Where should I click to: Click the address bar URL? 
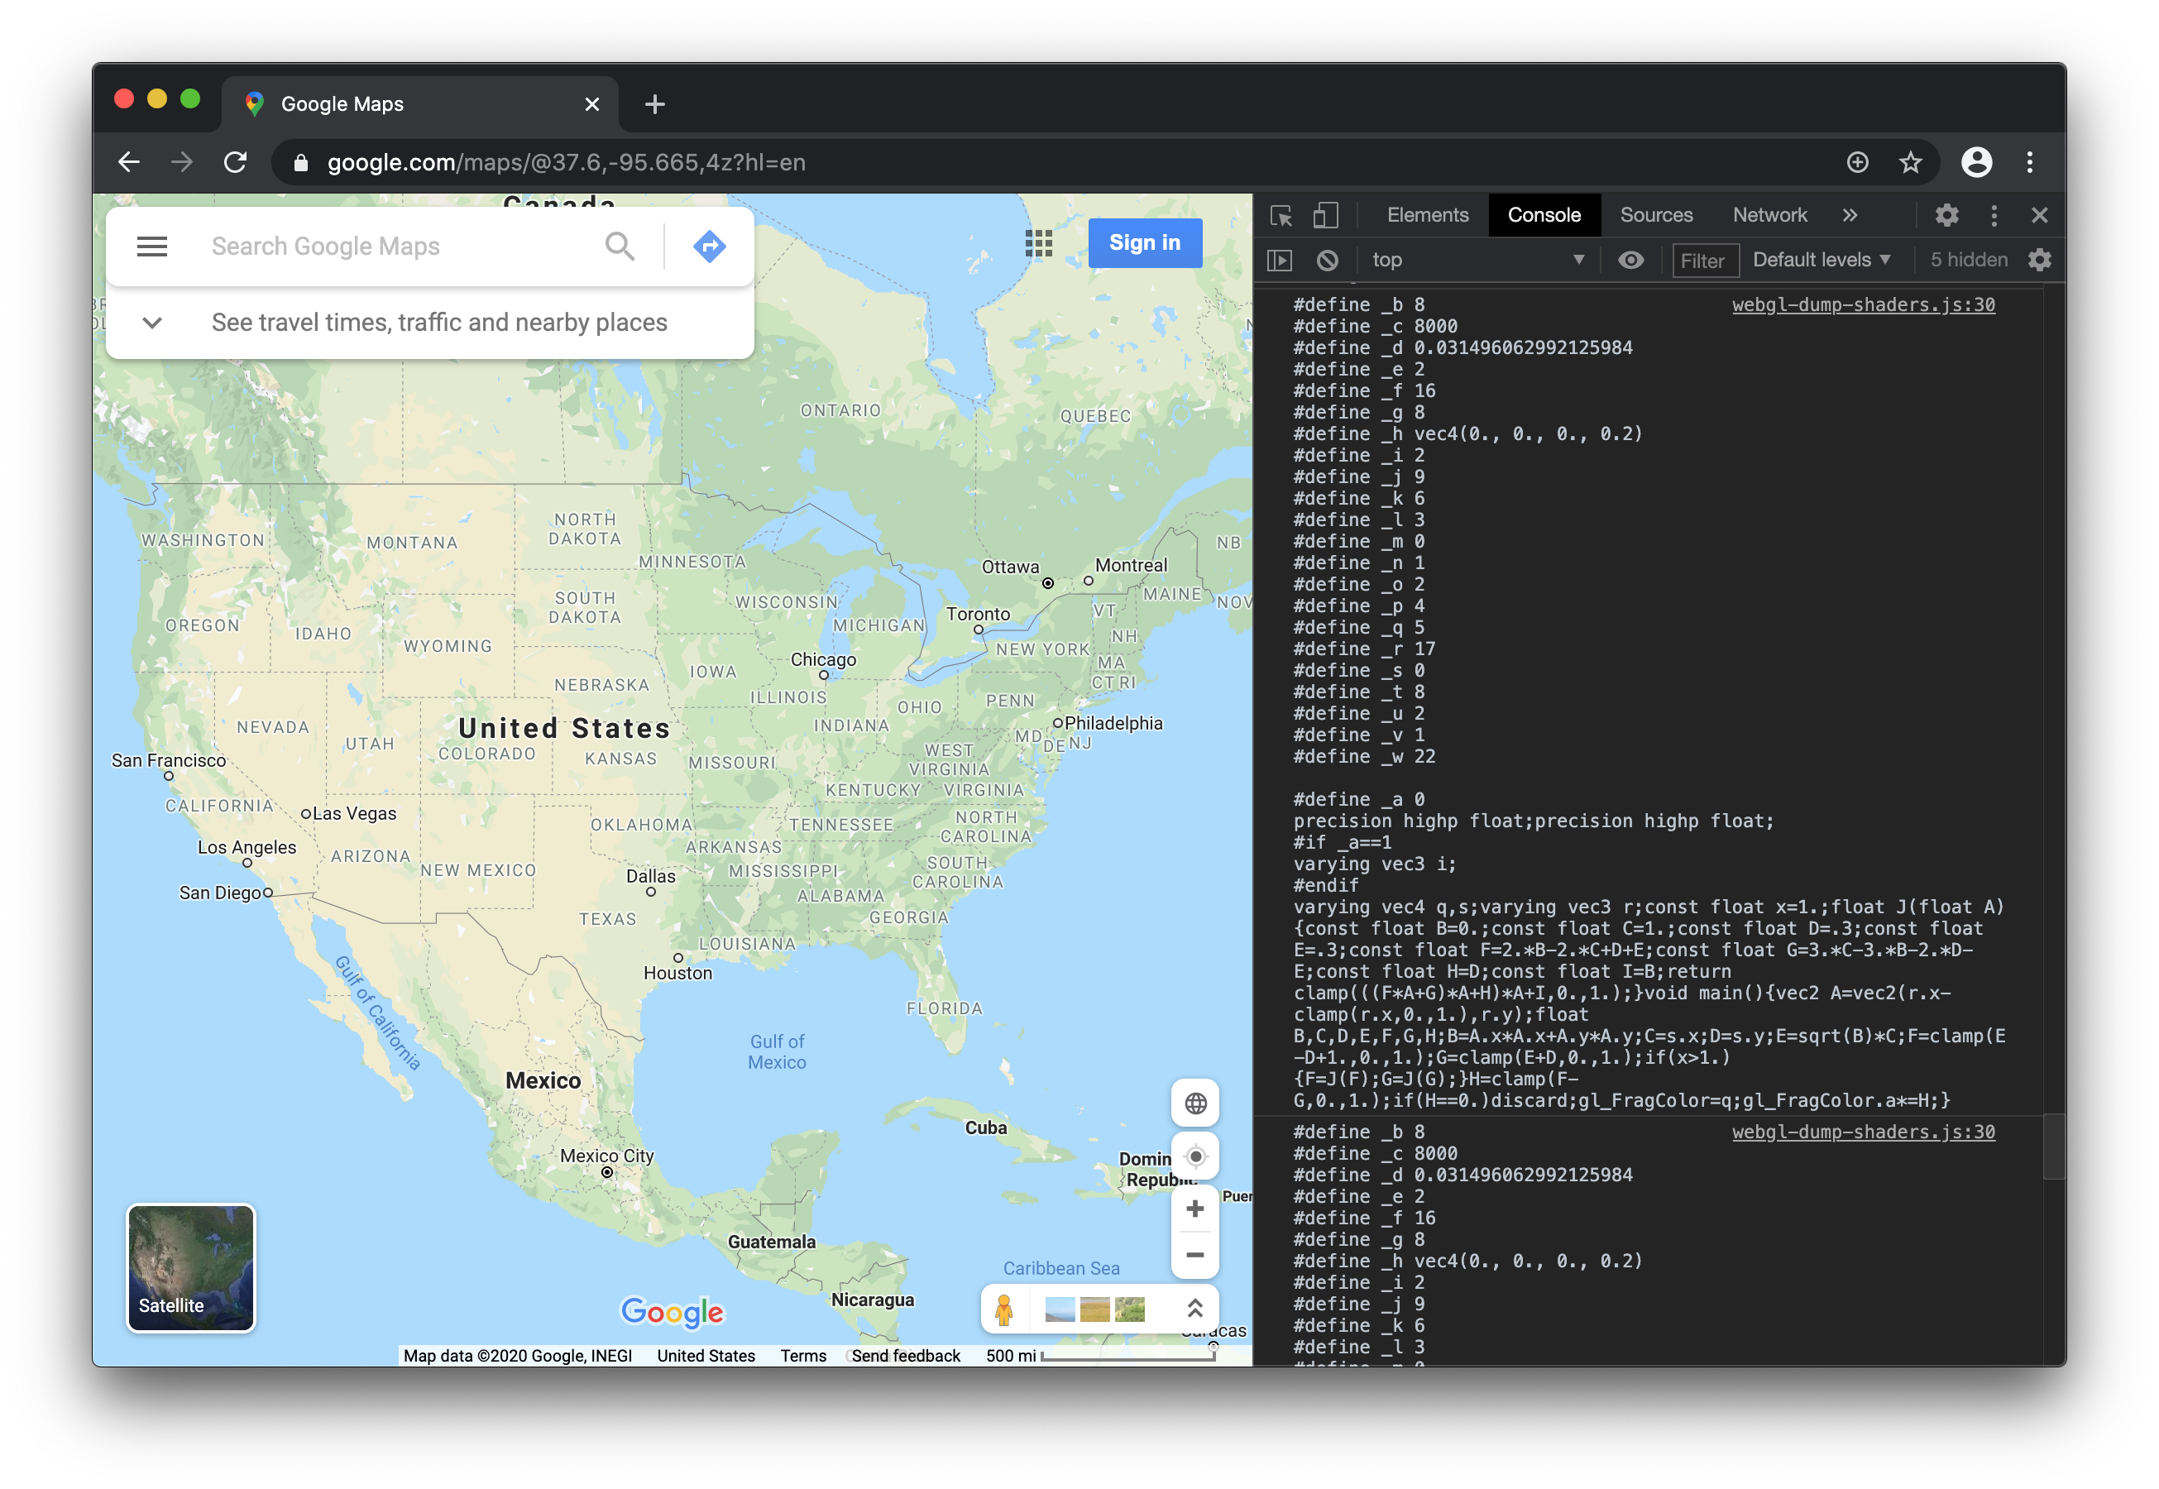point(567,162)
